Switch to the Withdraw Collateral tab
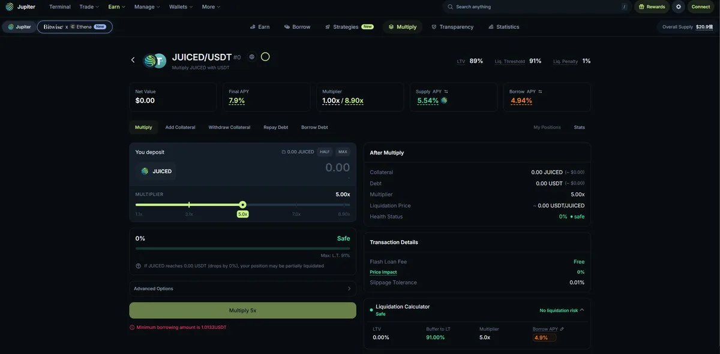This screenshot has height=354, width=720. click(x=229, y=128)
